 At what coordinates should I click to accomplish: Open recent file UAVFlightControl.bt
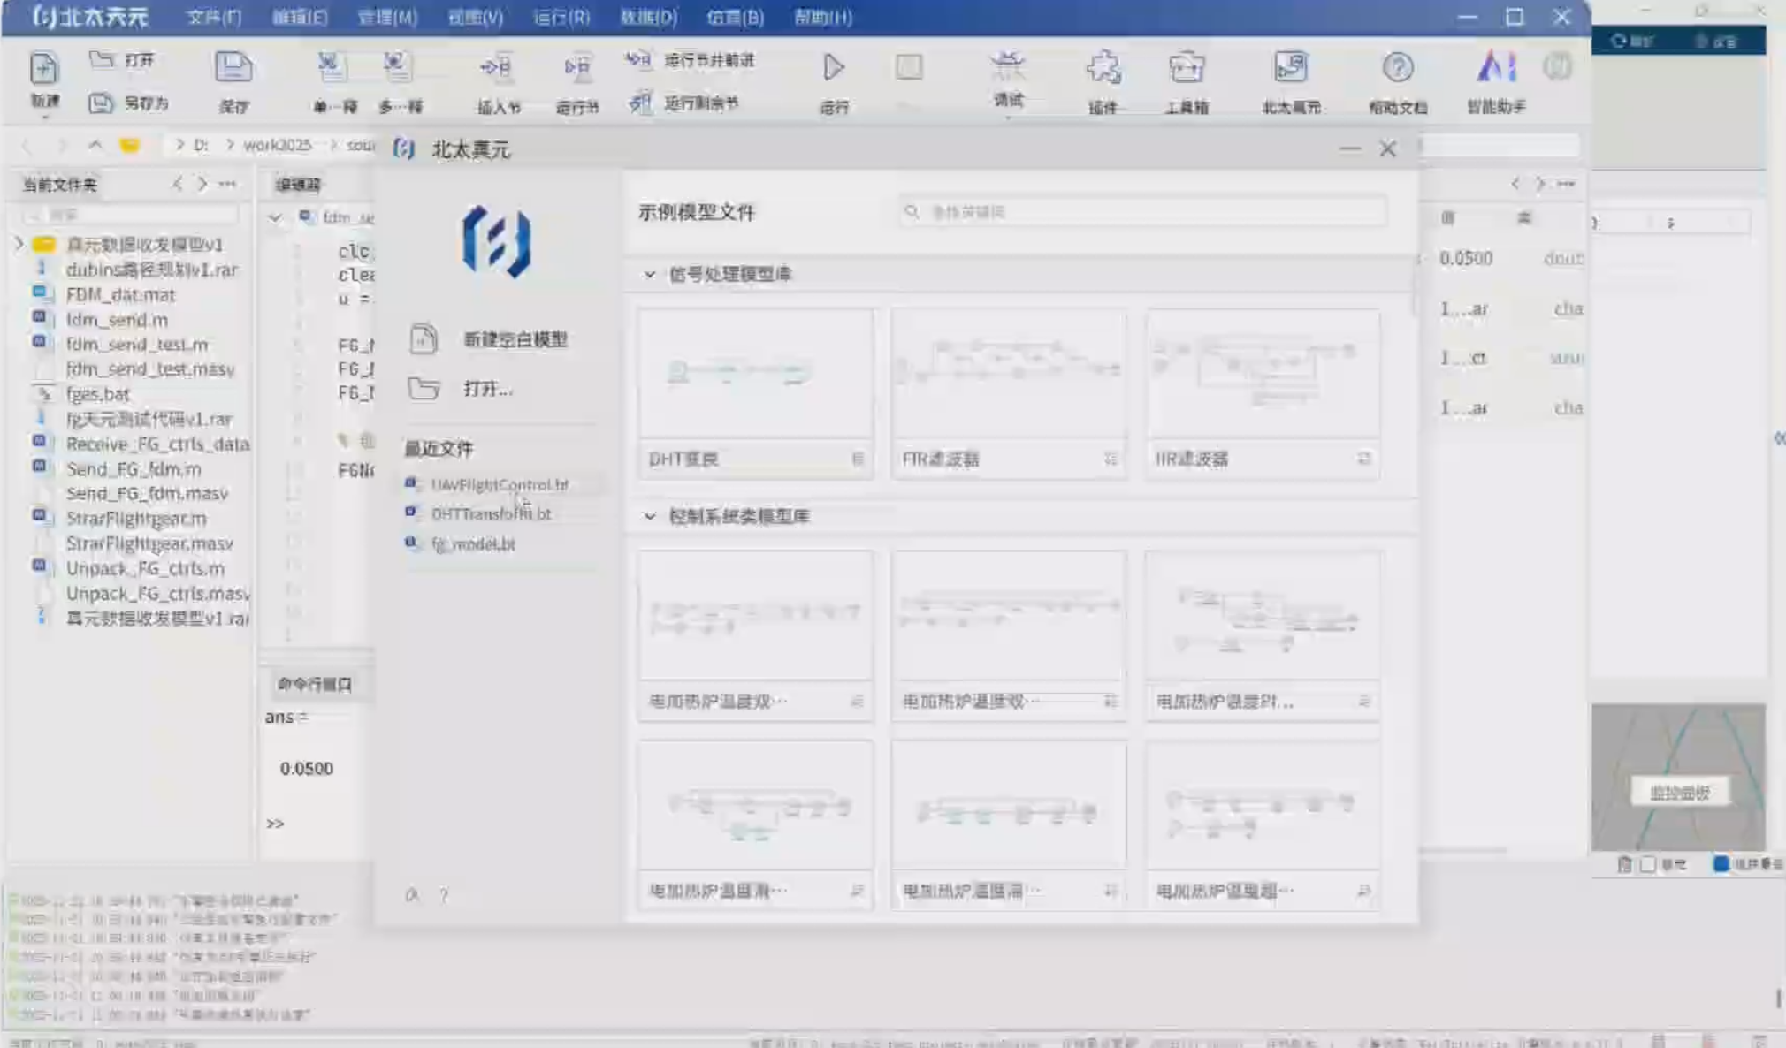pos(499,484)
